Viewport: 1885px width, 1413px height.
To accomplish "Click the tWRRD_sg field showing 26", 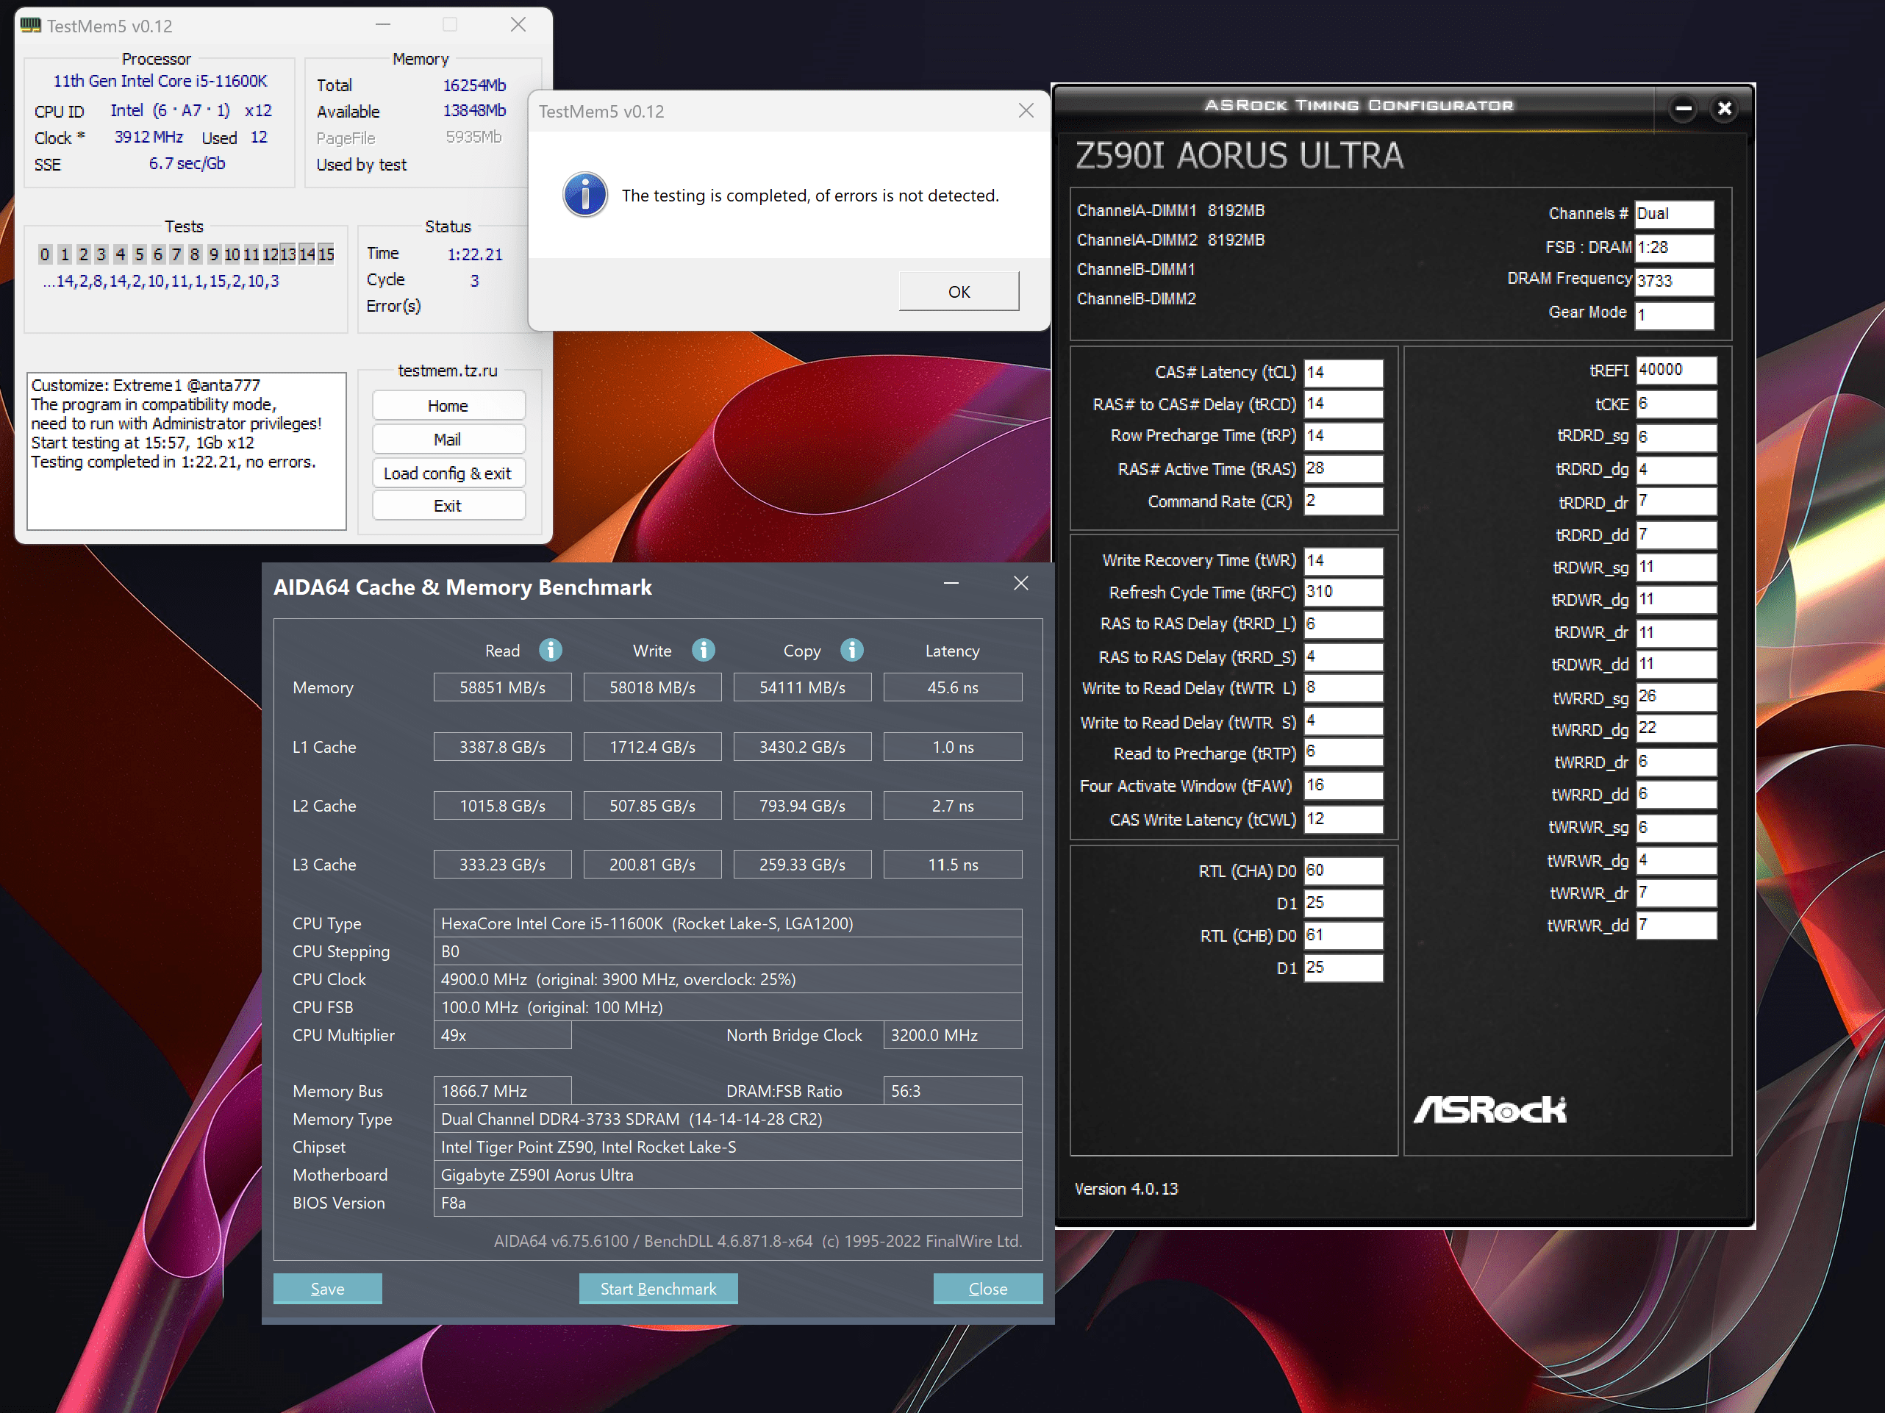I will [1675, 697].
